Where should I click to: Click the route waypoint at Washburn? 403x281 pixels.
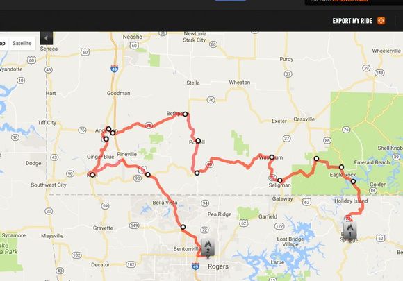tap(272, 157)
